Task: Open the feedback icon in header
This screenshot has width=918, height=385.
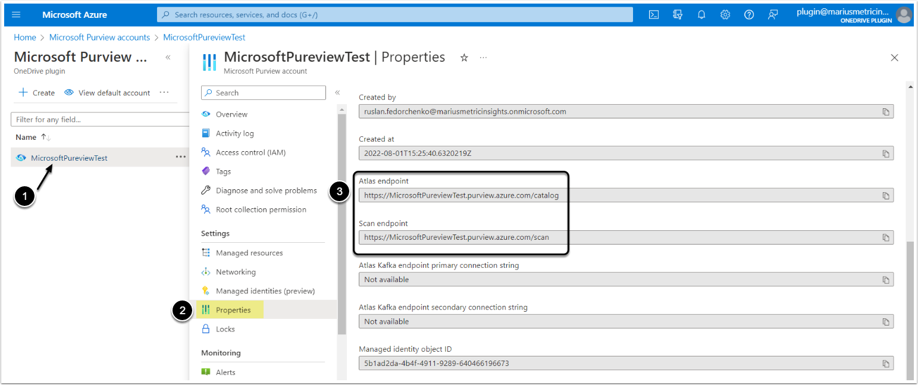Action: pos(773,15)
